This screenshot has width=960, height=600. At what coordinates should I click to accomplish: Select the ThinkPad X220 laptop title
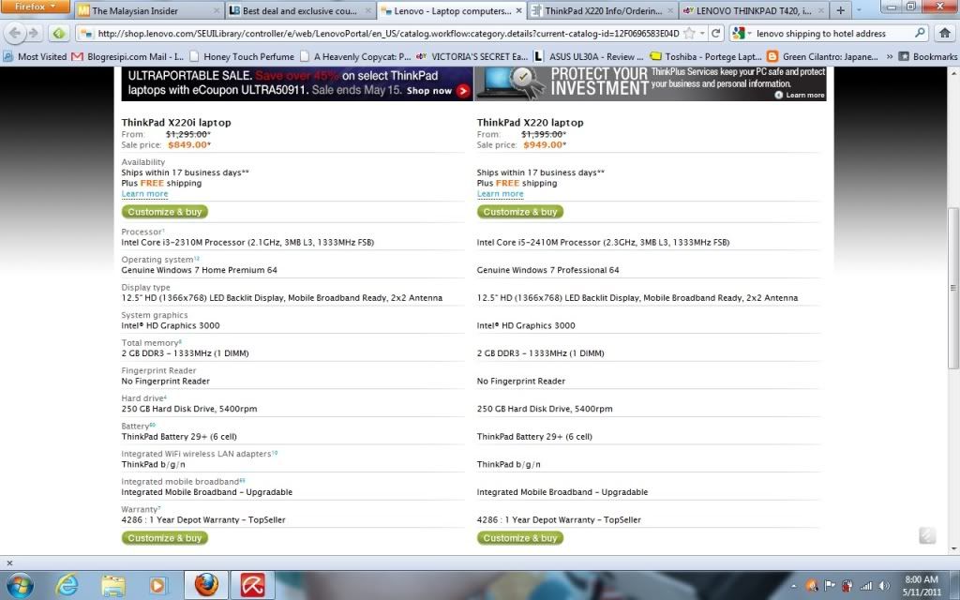pyautogui.click(x=531, y=123)
